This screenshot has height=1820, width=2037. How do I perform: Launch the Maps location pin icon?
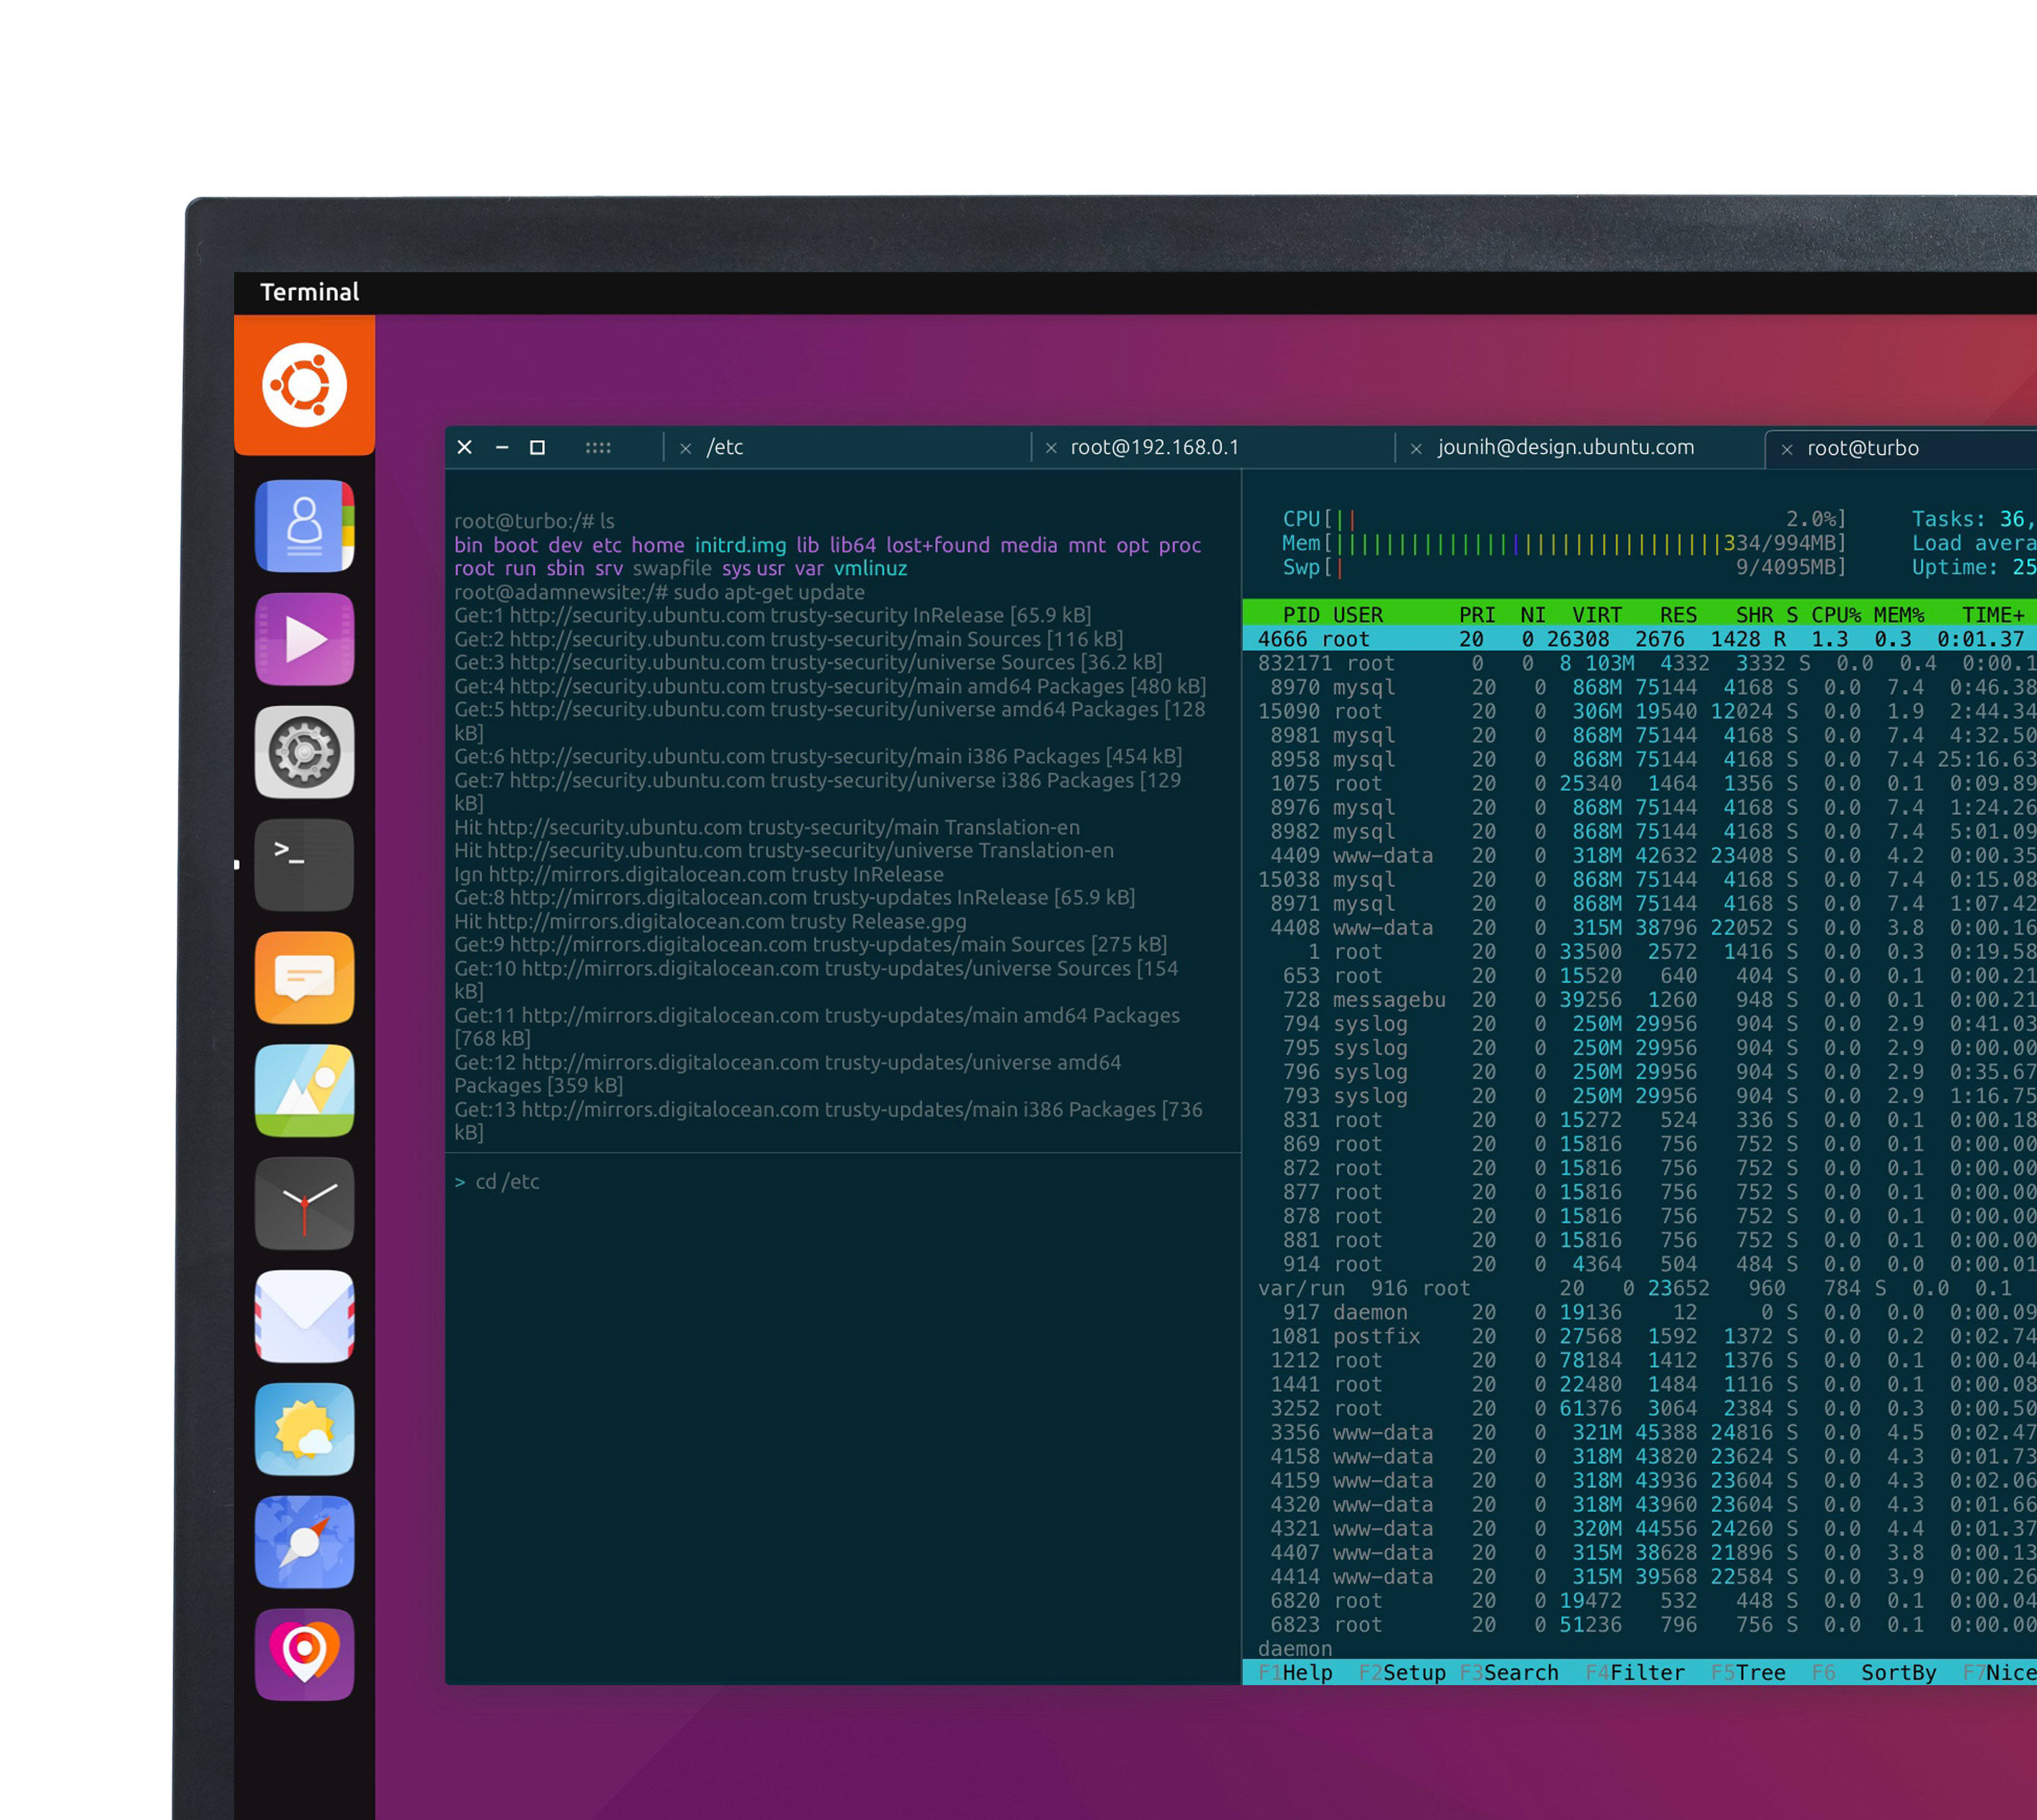point(304,1655)
